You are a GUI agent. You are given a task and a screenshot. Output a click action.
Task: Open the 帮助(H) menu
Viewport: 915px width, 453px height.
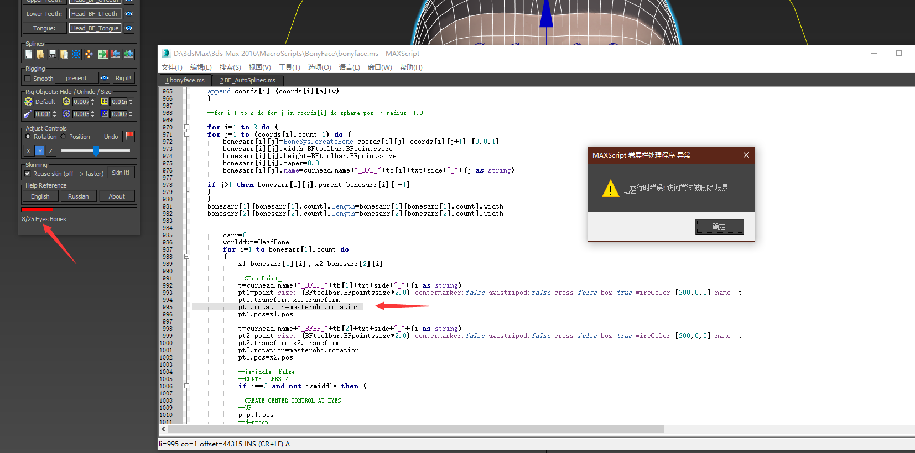411,67
